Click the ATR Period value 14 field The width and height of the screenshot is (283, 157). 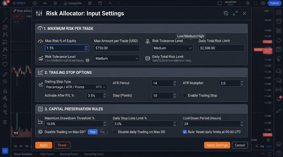coord(164,83)
